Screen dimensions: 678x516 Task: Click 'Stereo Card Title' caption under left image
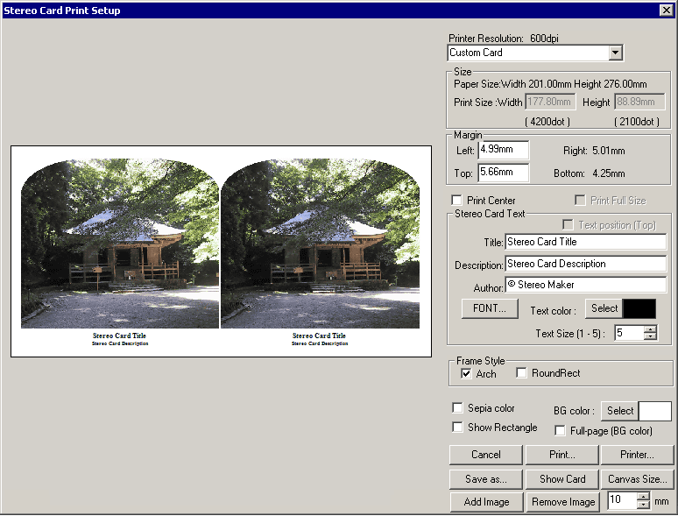(x=119, y=336)
